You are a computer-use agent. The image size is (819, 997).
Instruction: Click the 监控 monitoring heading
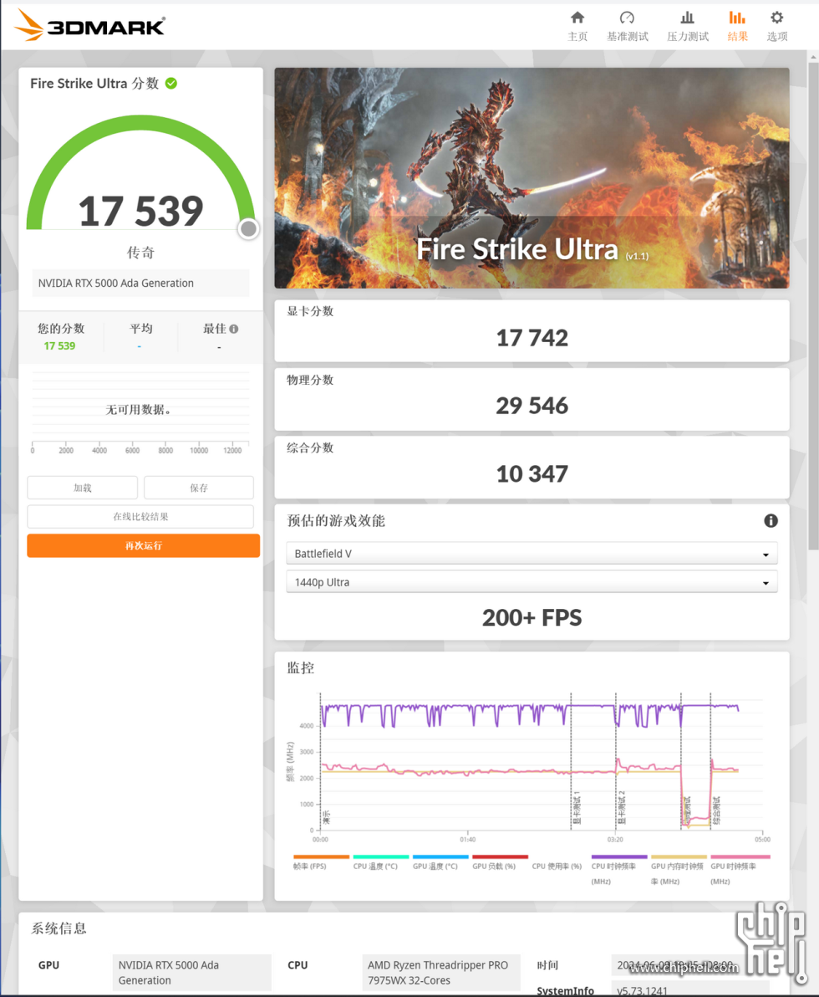[301, 667]
